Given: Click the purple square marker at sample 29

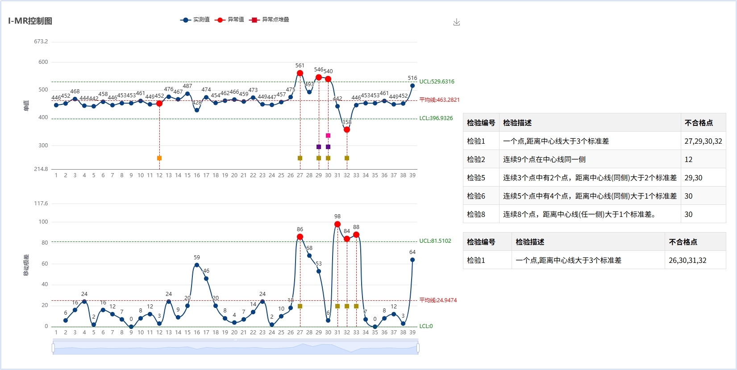Looking at the screenshot, I should [319, 147].
